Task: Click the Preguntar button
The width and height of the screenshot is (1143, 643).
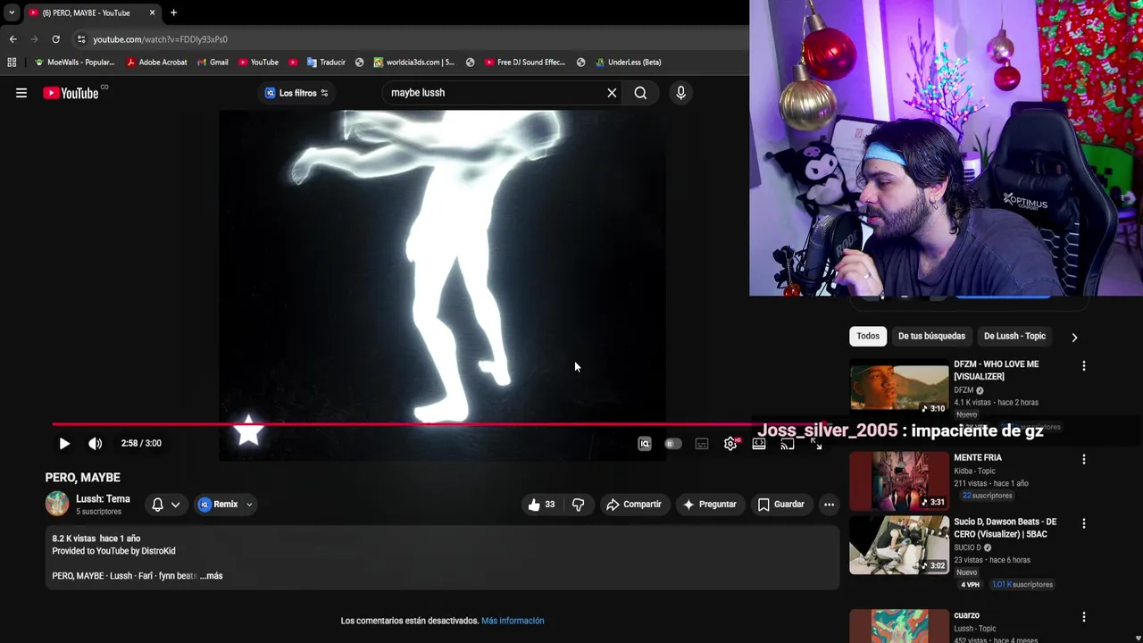Action: (709, 505)
